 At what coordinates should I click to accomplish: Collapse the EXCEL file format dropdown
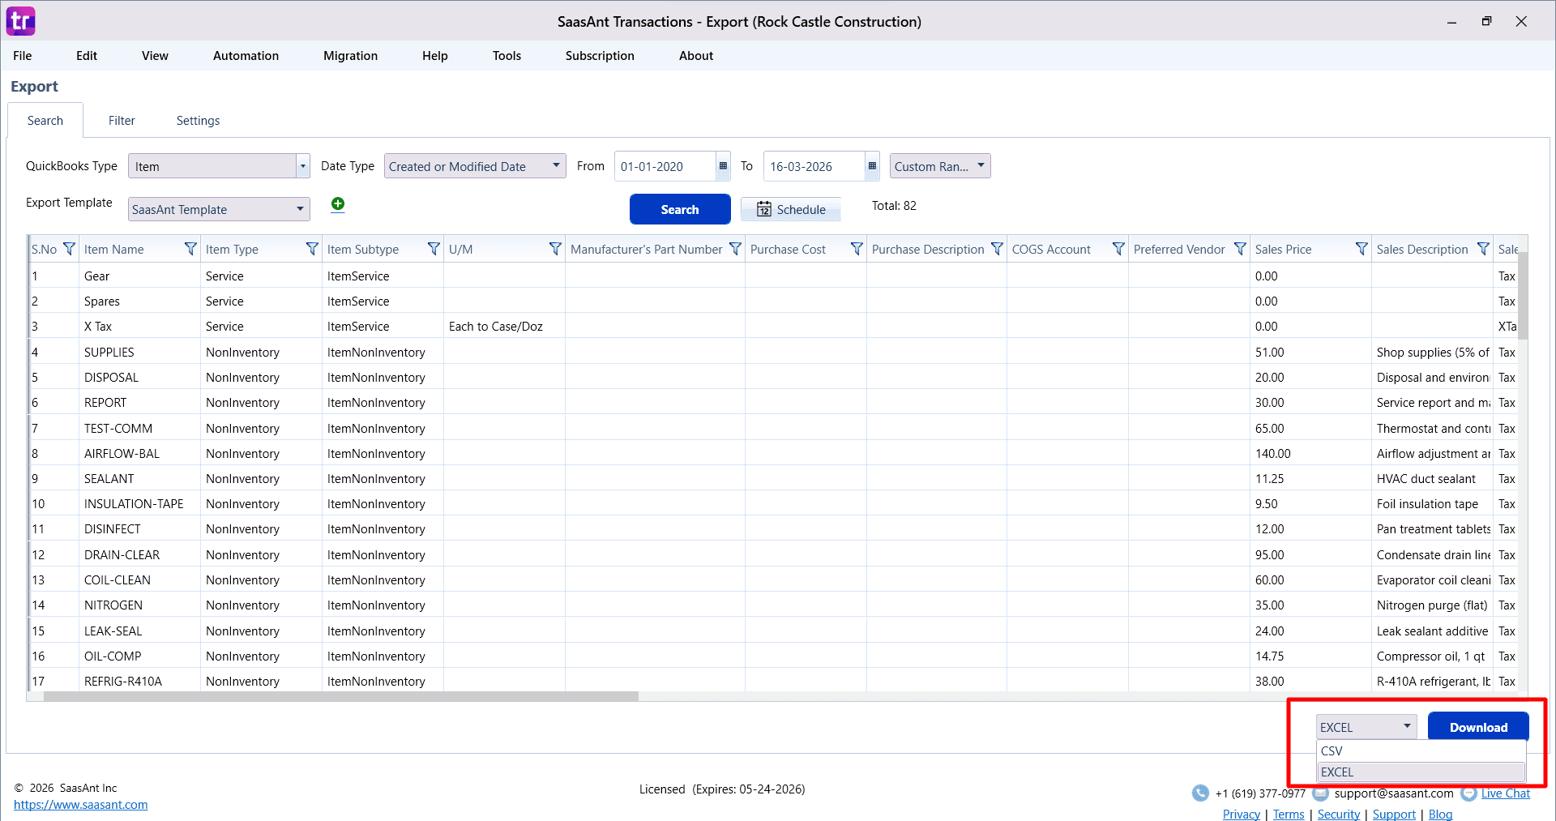coord(1366,727)
